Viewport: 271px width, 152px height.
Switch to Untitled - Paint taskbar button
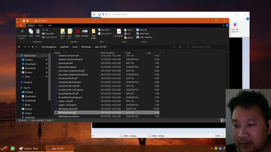tap(31, 148)
